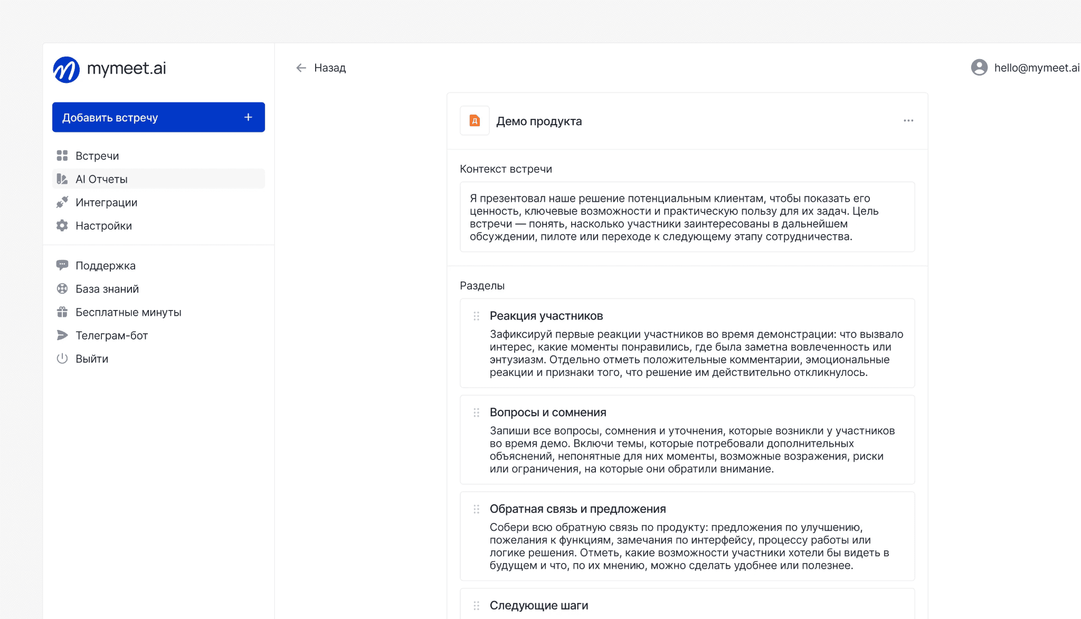
Task: Open the Встречи menu item
Action: pyautogui.click(x=158, y=156)
